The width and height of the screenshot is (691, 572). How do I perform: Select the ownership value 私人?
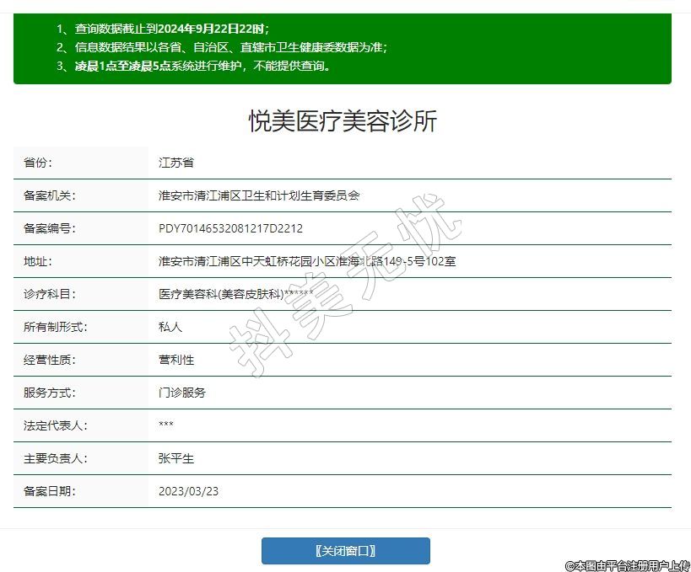pos(170,327)
